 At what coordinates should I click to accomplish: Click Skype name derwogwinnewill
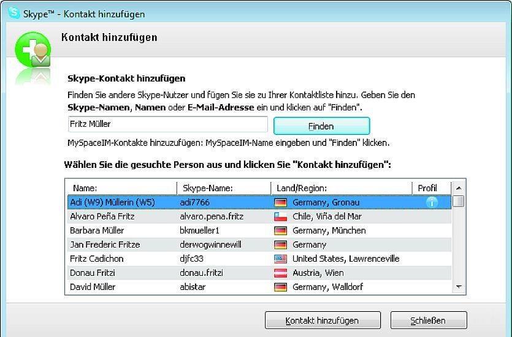210,244
